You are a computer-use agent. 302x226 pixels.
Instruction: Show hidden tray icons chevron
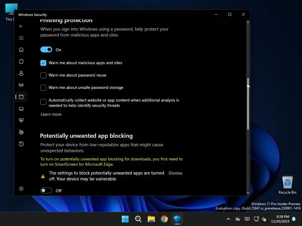pyautogui.click(x=228, y=219)
